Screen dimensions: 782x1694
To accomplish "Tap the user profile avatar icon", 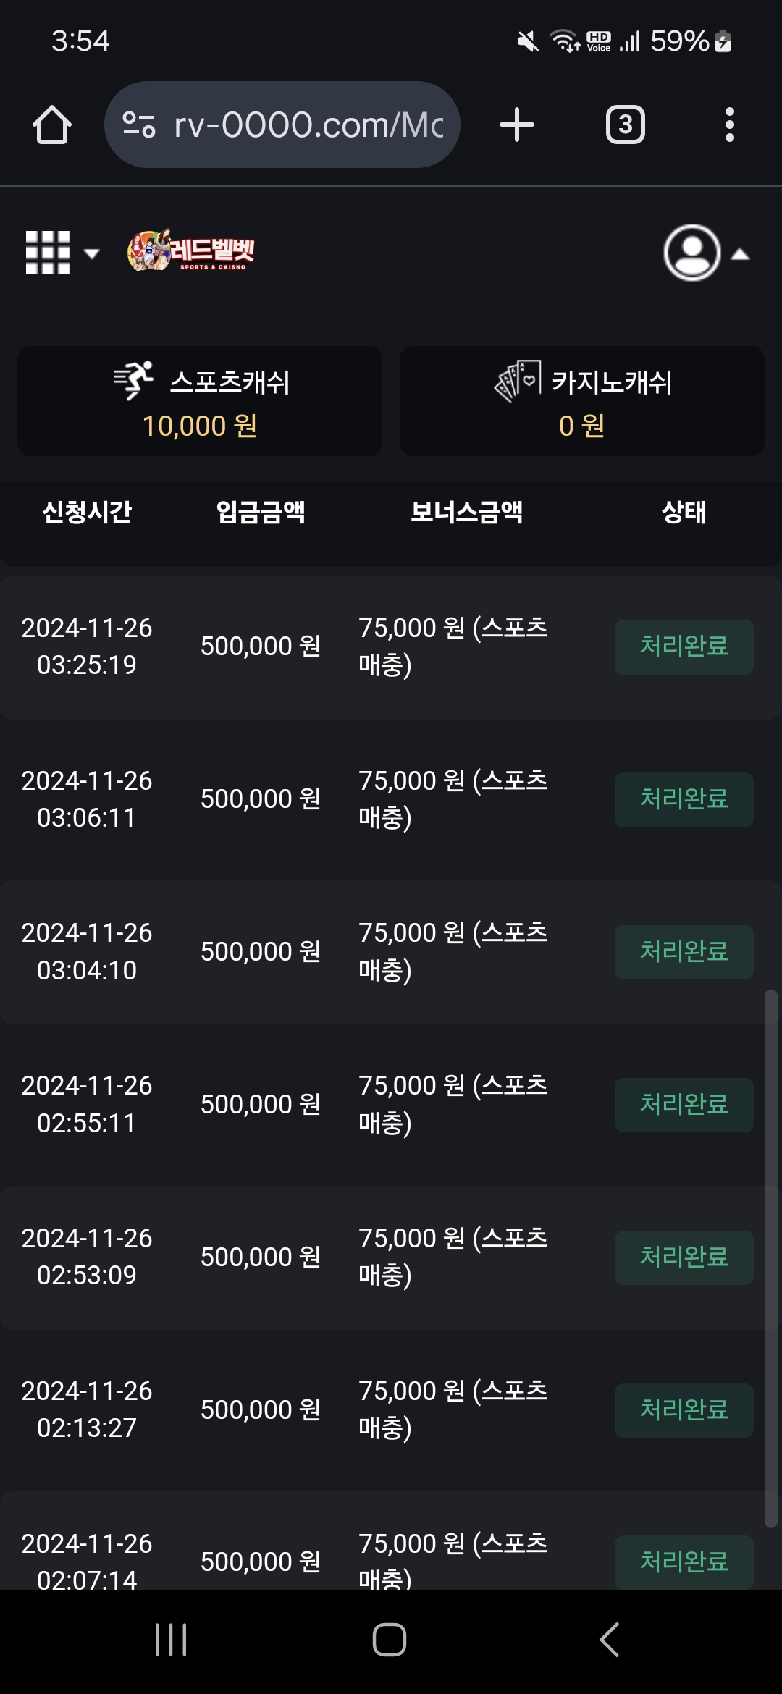I will [691, 253].
